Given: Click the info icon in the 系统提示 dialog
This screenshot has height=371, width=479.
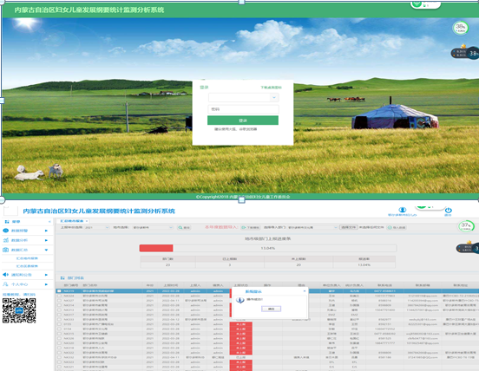Looking at the screenshot, I should pos(240,300).
